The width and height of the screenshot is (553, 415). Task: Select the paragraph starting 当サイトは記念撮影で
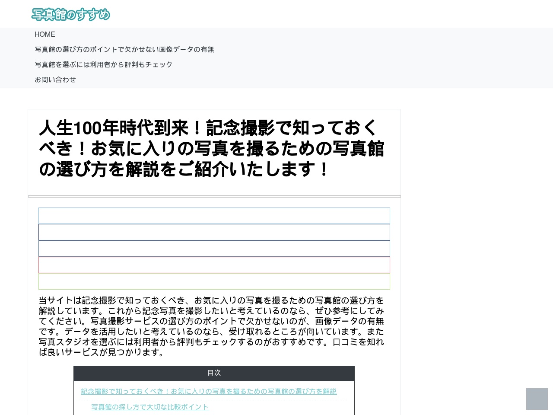[x=212, y=326]
